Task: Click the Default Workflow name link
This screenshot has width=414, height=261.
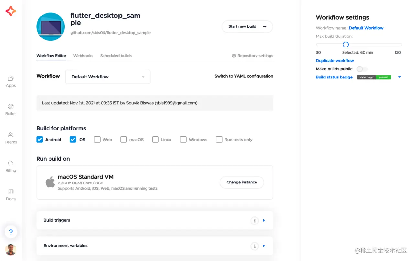Action: (366, 28)
